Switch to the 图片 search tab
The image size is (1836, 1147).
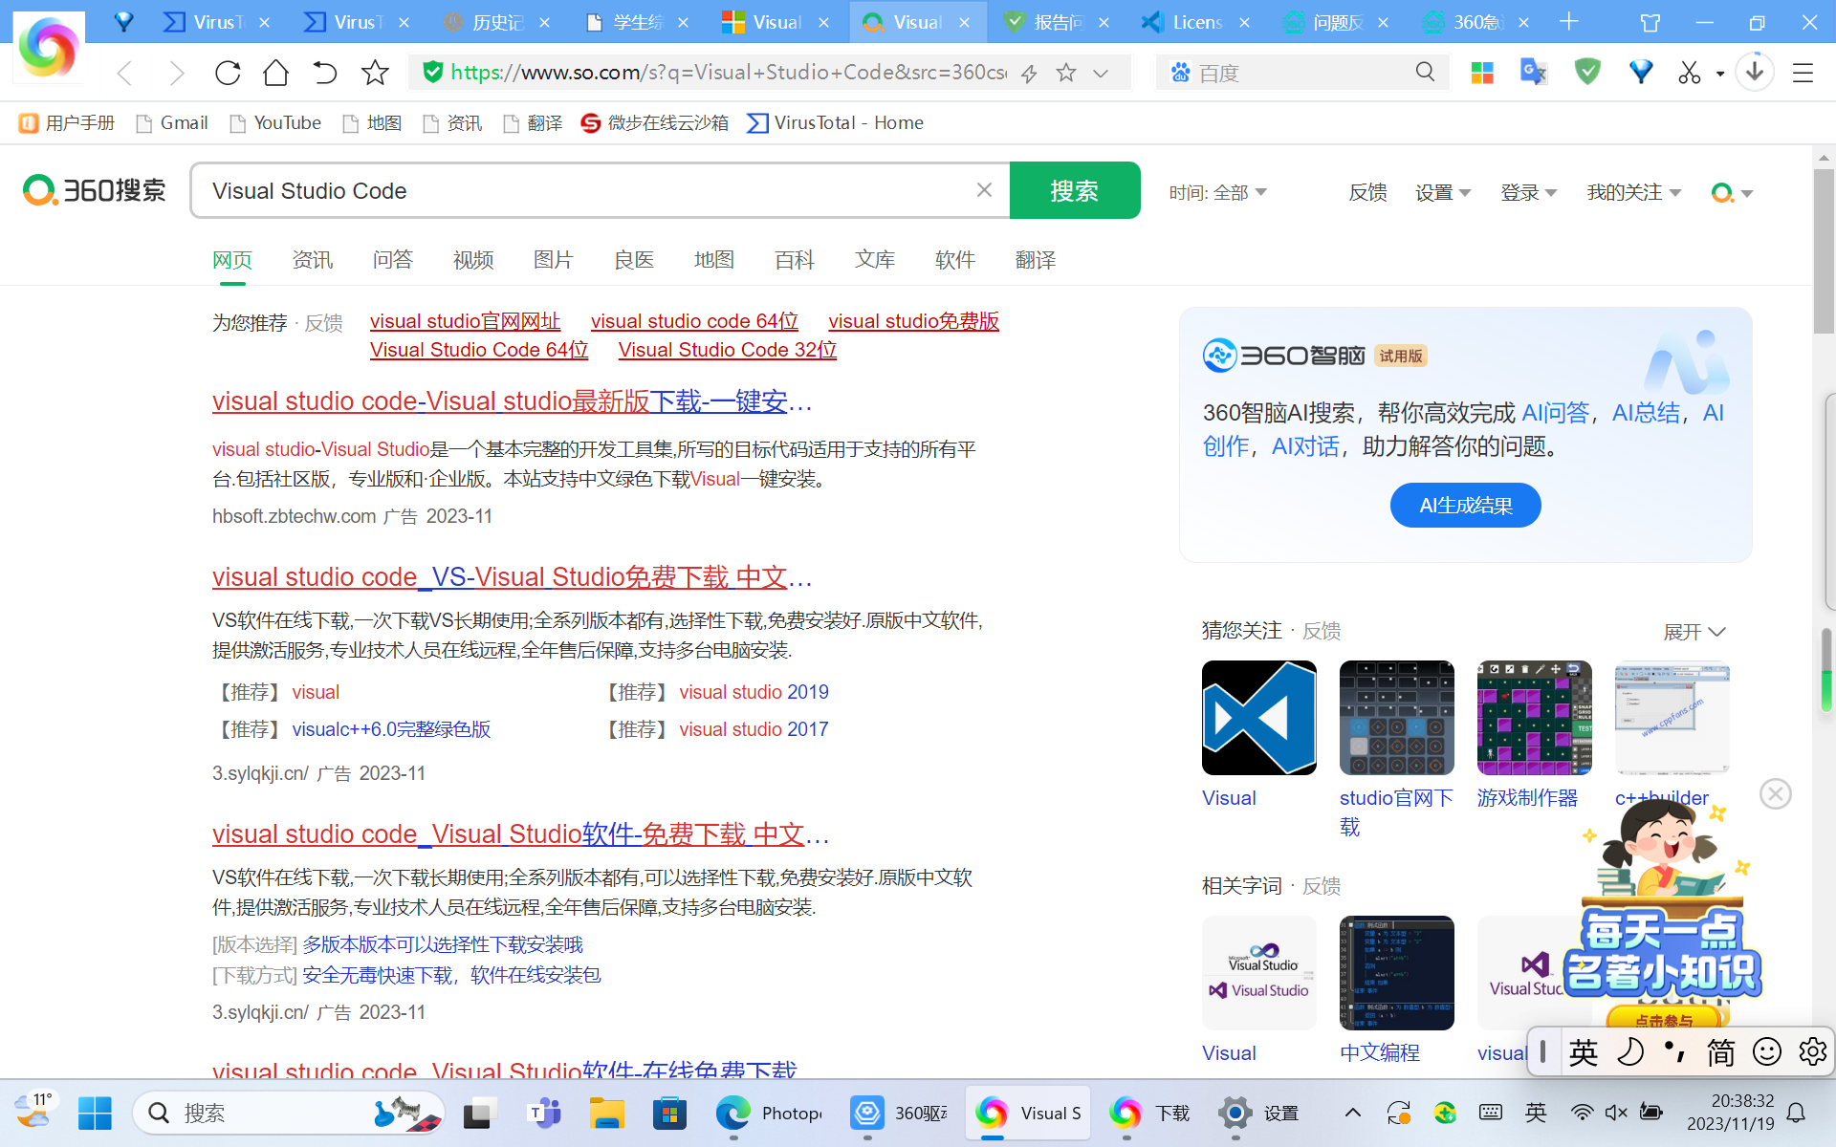(x=553, y=260)
